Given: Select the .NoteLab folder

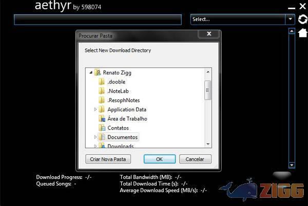Looking at the screenshot, I should (118, 91).
